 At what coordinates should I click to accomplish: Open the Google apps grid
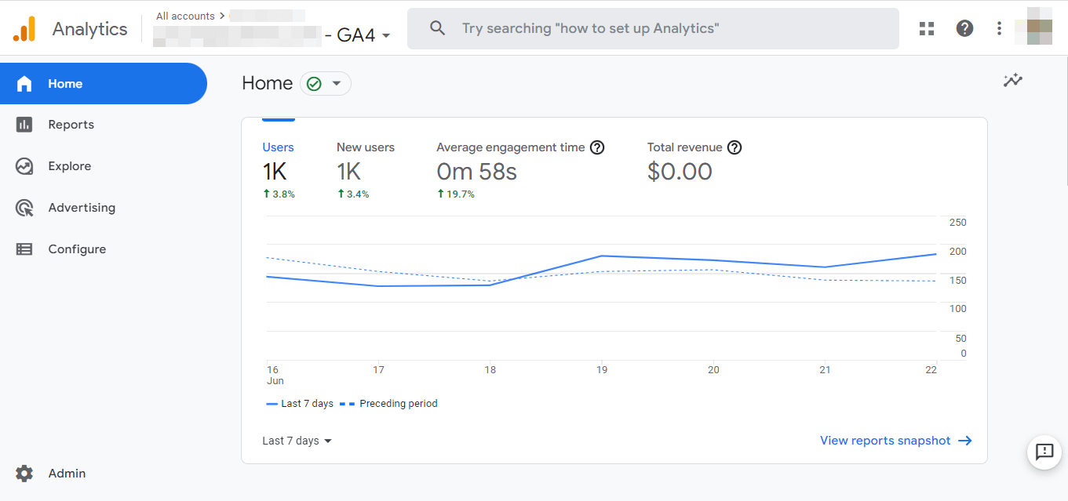click(x=927, y=28)
